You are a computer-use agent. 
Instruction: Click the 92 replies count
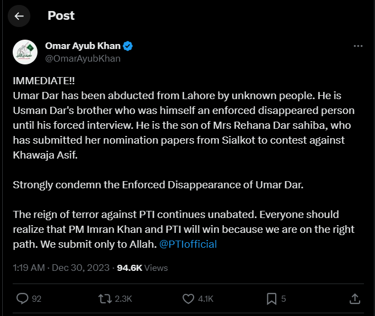pos(36,299)
